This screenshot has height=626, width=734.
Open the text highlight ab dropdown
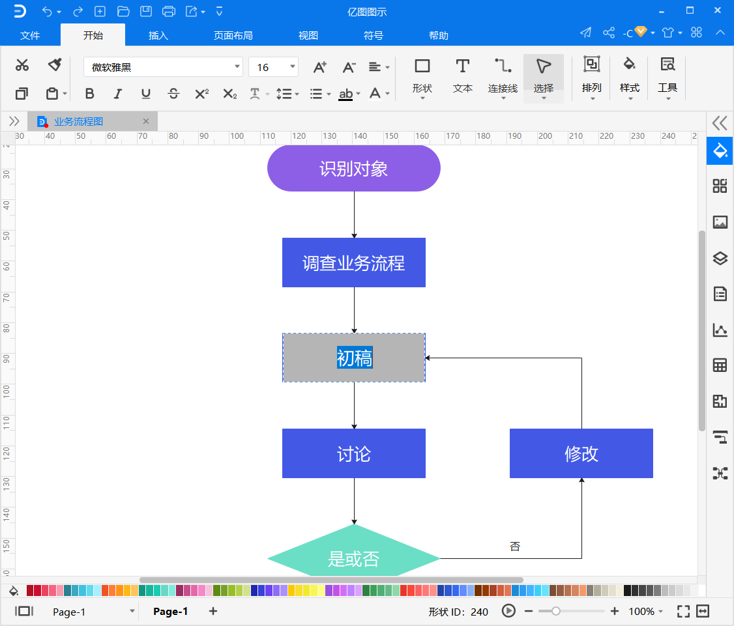click(x=349, y=94)
